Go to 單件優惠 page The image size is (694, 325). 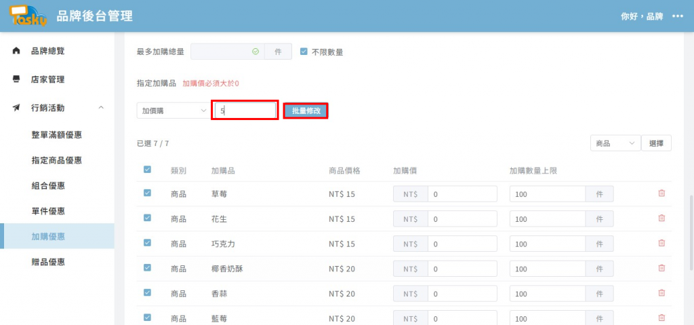pos(48,211)
